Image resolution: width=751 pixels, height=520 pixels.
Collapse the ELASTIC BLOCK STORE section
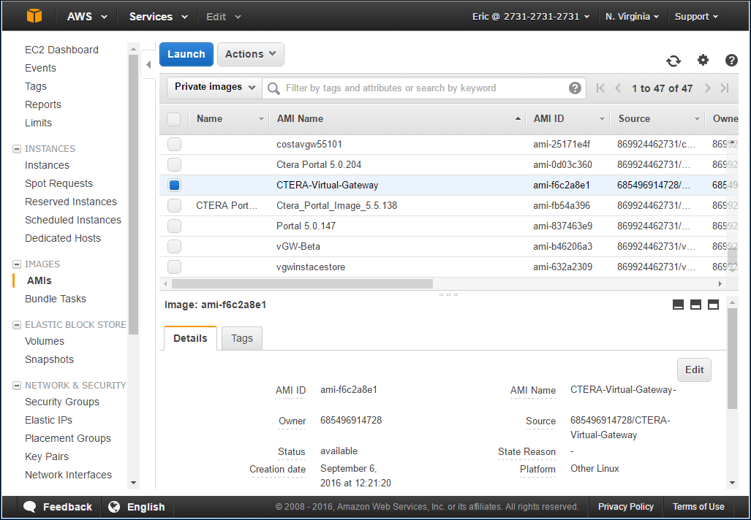[x=17, y=325]
